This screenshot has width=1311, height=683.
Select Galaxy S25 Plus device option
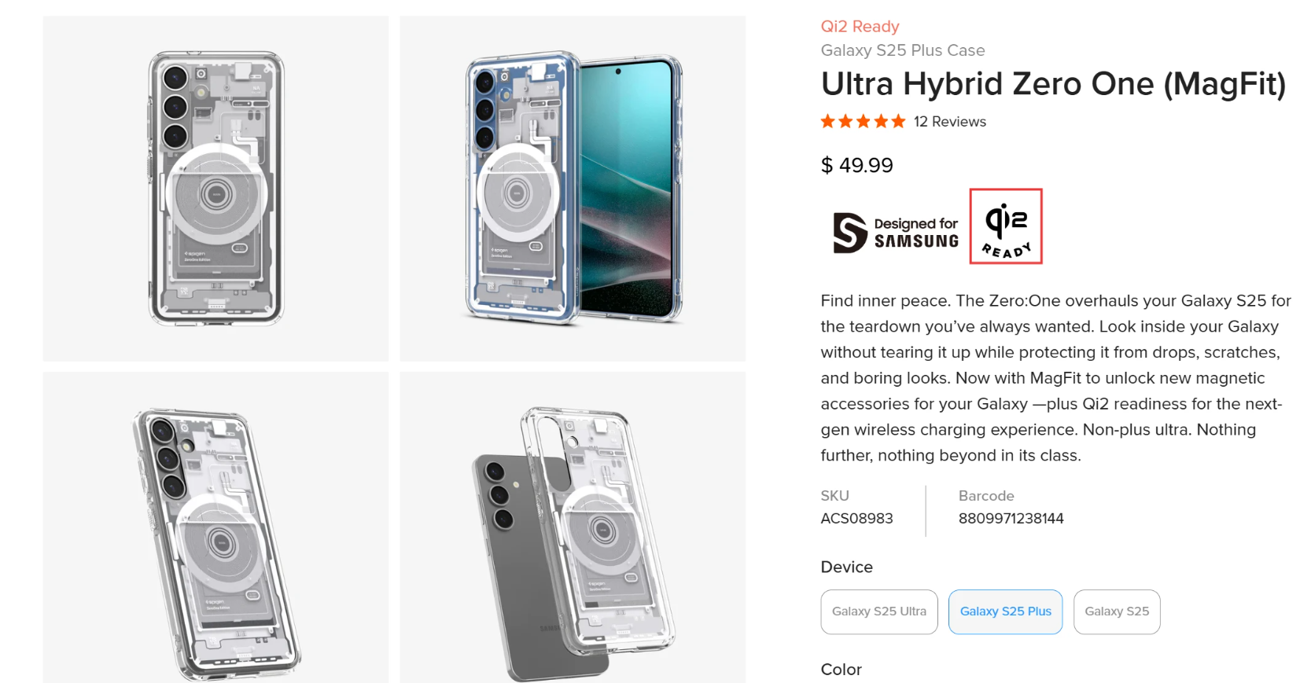[x=1005, y=611]
